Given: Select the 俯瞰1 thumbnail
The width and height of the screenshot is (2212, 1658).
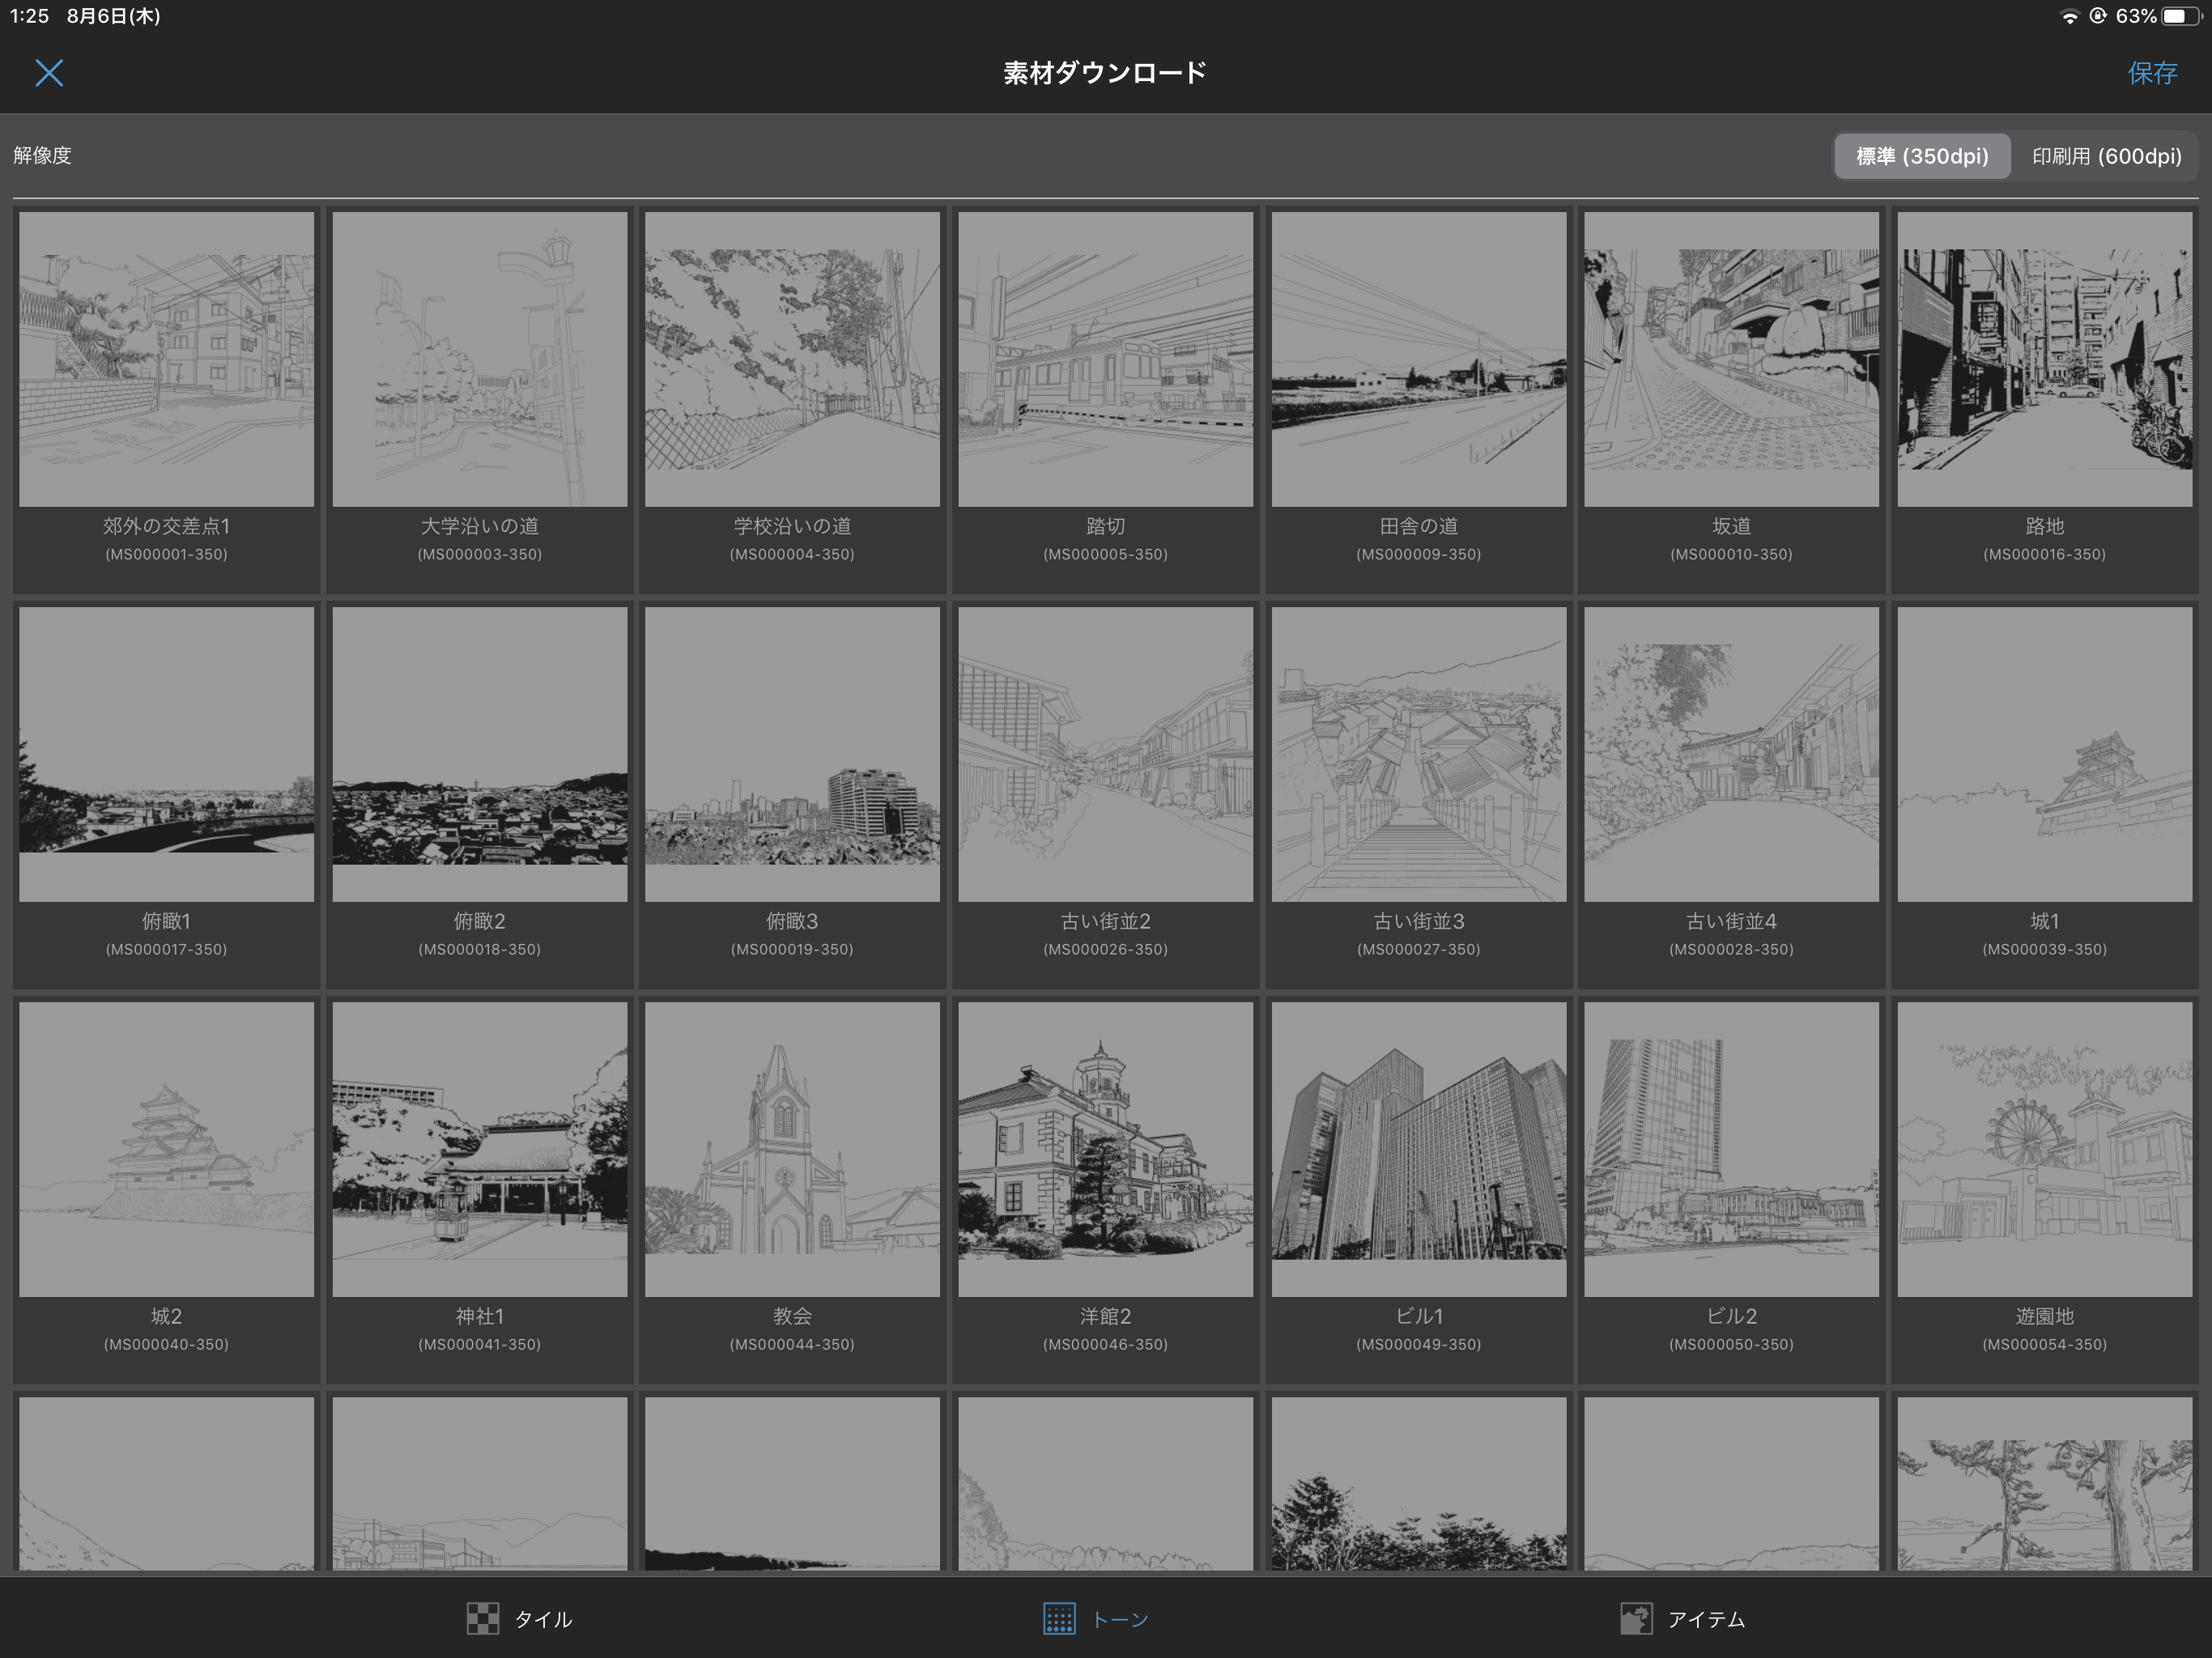Looking at the screenshot, I should point(166,754).
